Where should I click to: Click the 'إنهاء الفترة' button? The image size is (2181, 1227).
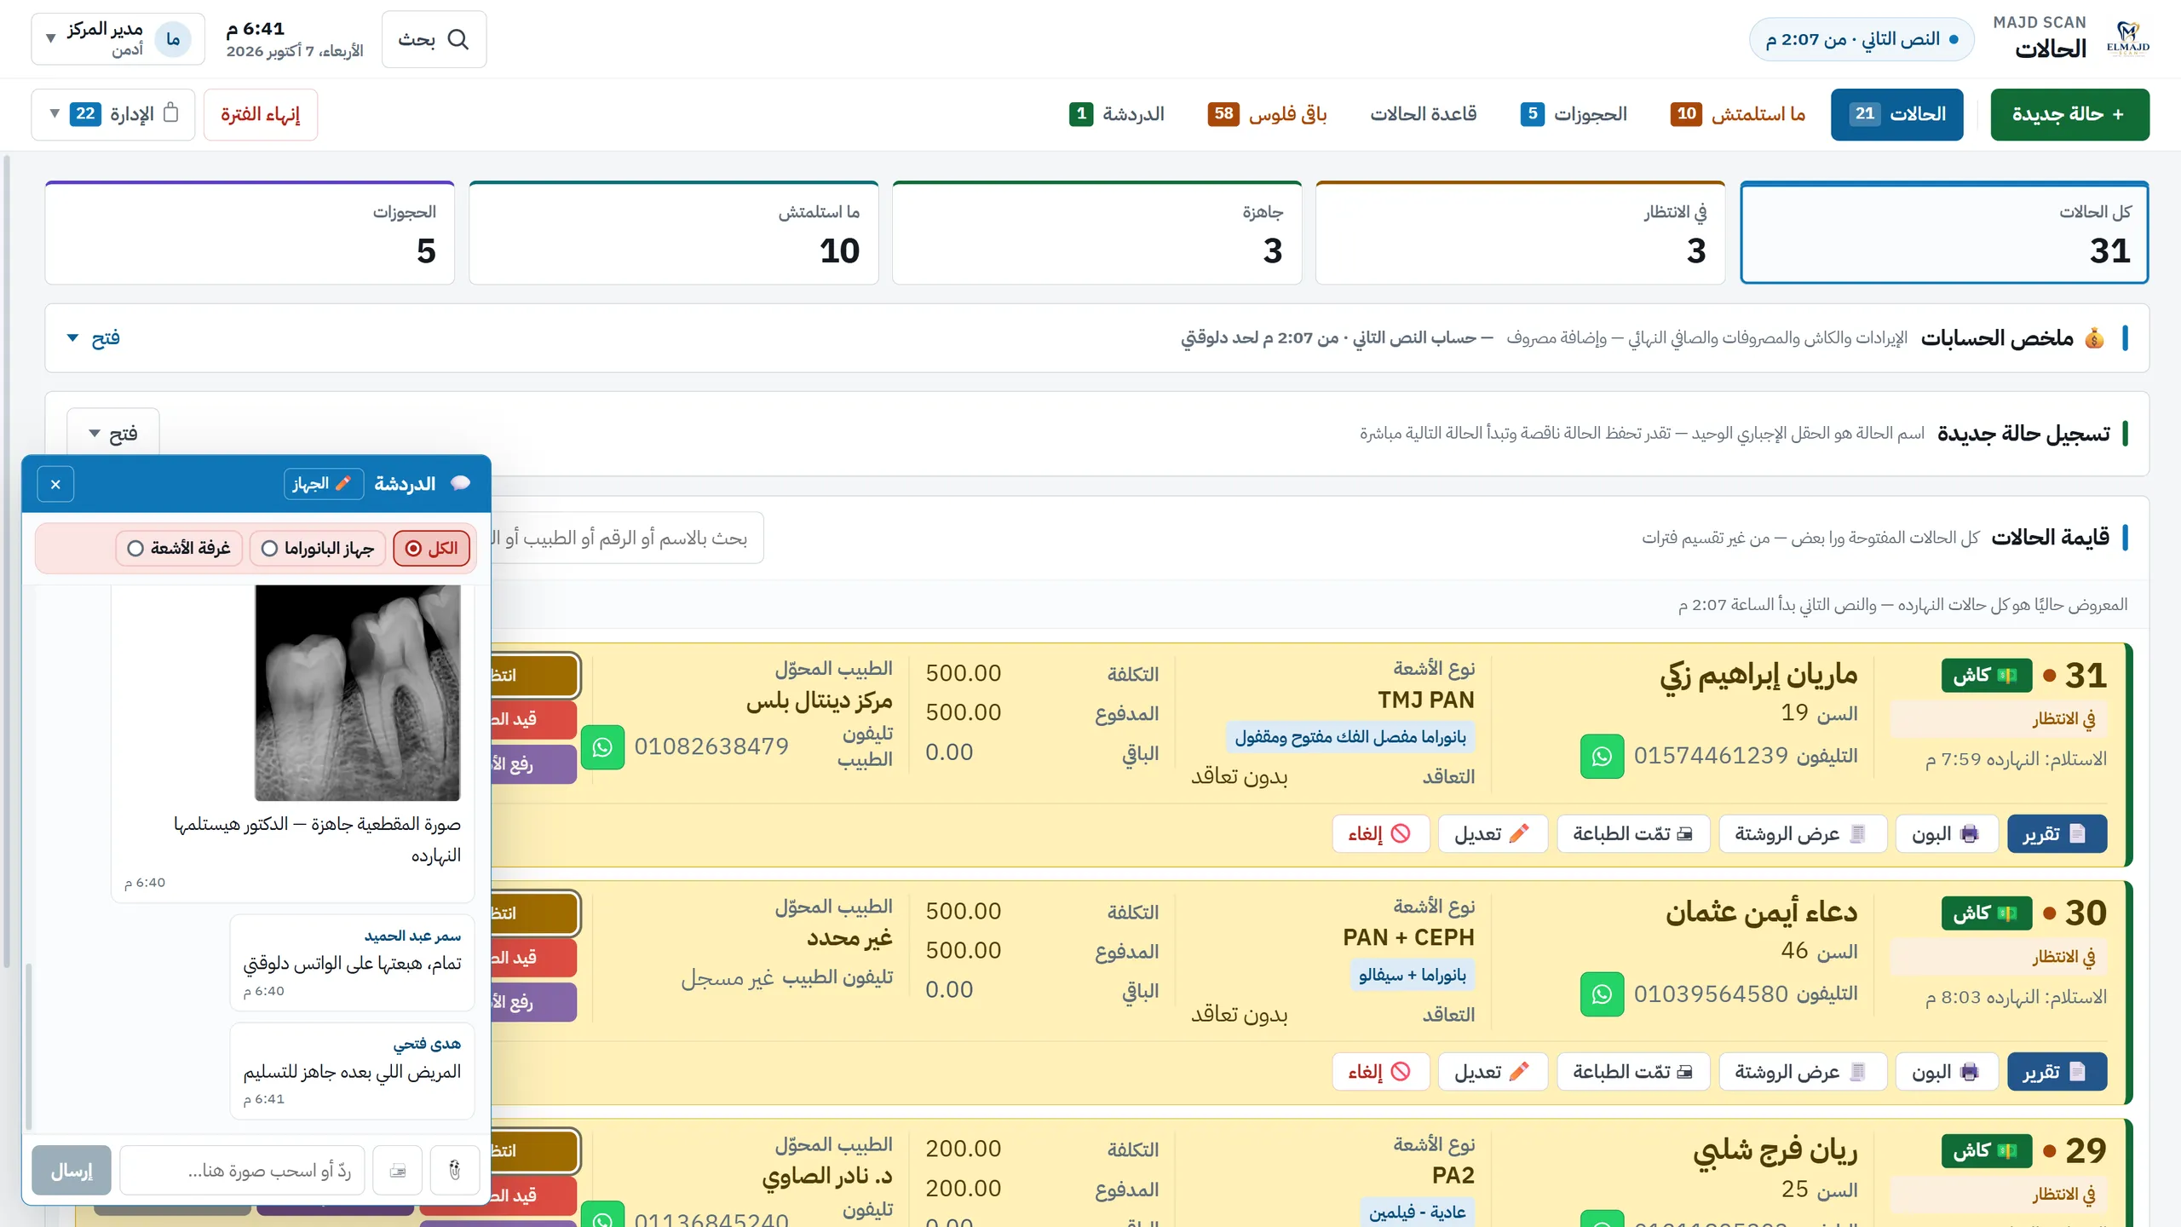tap(261, 114)
